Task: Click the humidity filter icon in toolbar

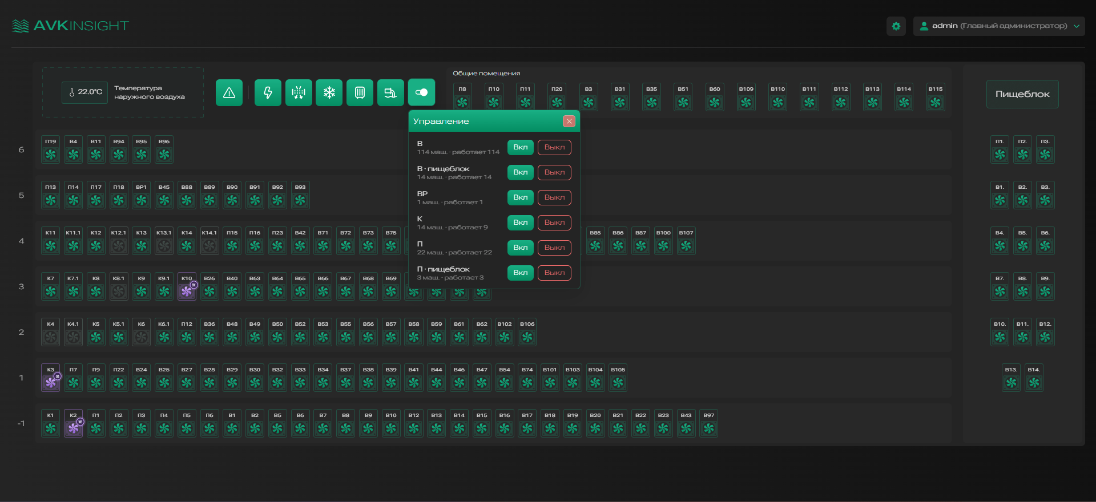Action: point(299,92)
